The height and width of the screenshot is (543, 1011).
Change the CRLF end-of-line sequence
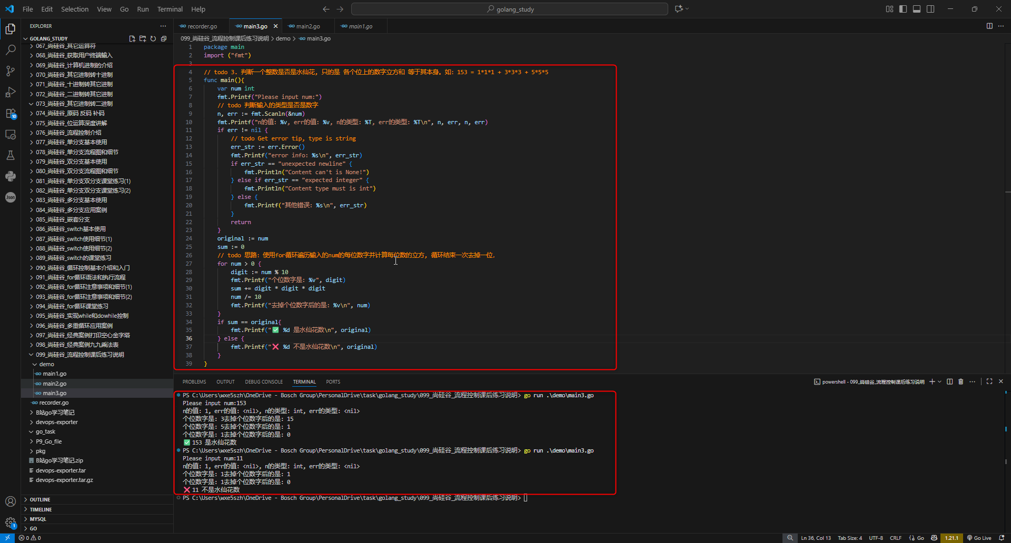click(896, 538)
